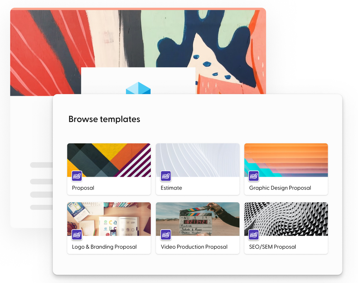Click the Video Production Proposal label
The width and height of the screenshot is (358, 283).
tap(194, 247)
